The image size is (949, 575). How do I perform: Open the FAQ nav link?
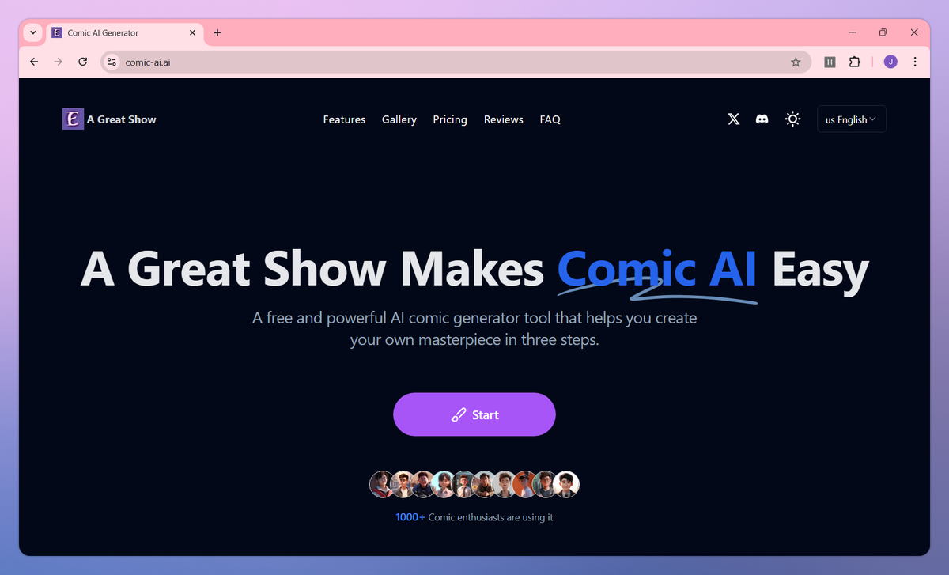(x=550, y=119)
